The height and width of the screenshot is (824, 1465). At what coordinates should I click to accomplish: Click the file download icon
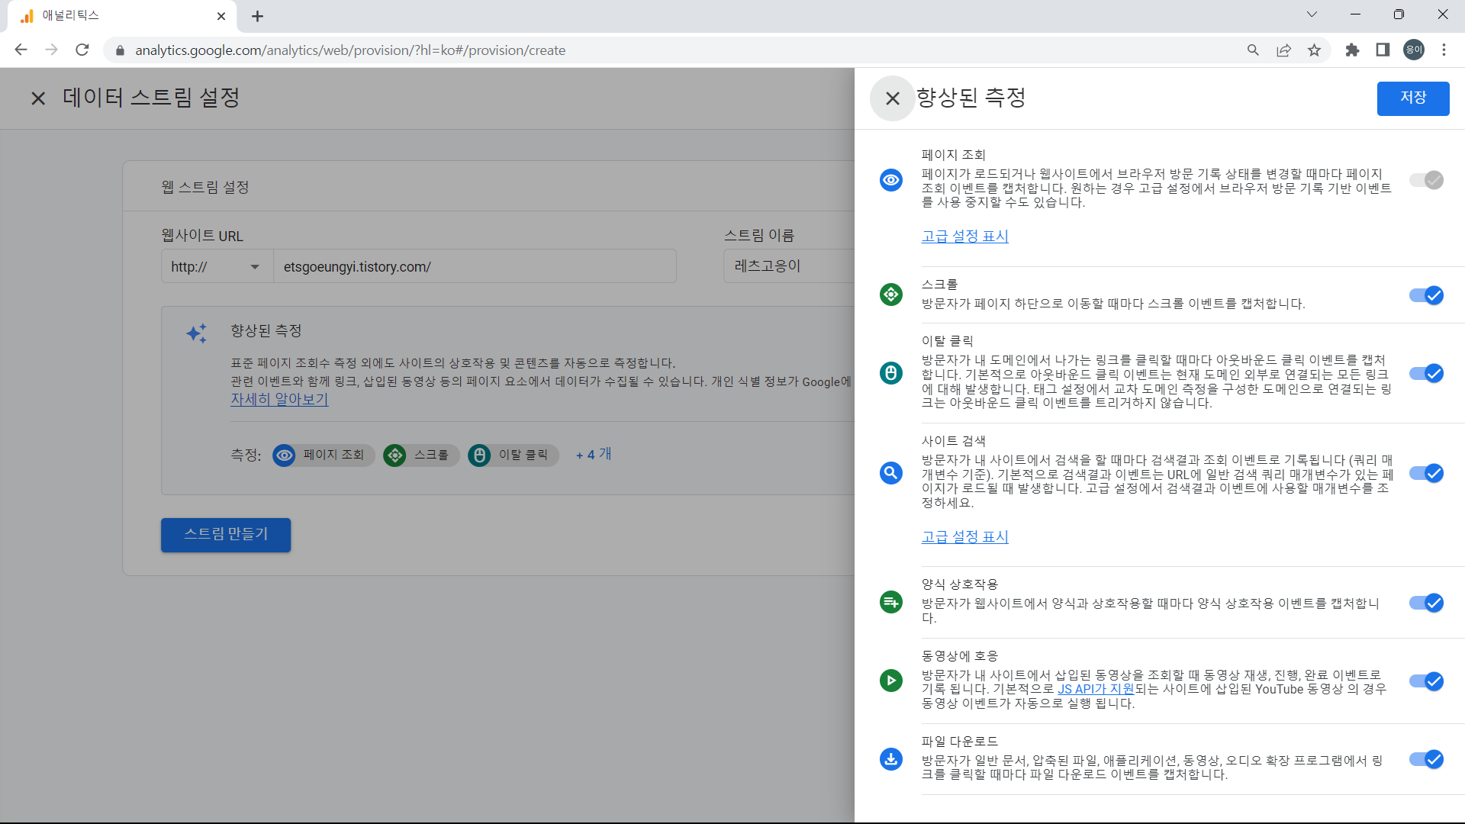pyautogui.click(x=891, y=759)
